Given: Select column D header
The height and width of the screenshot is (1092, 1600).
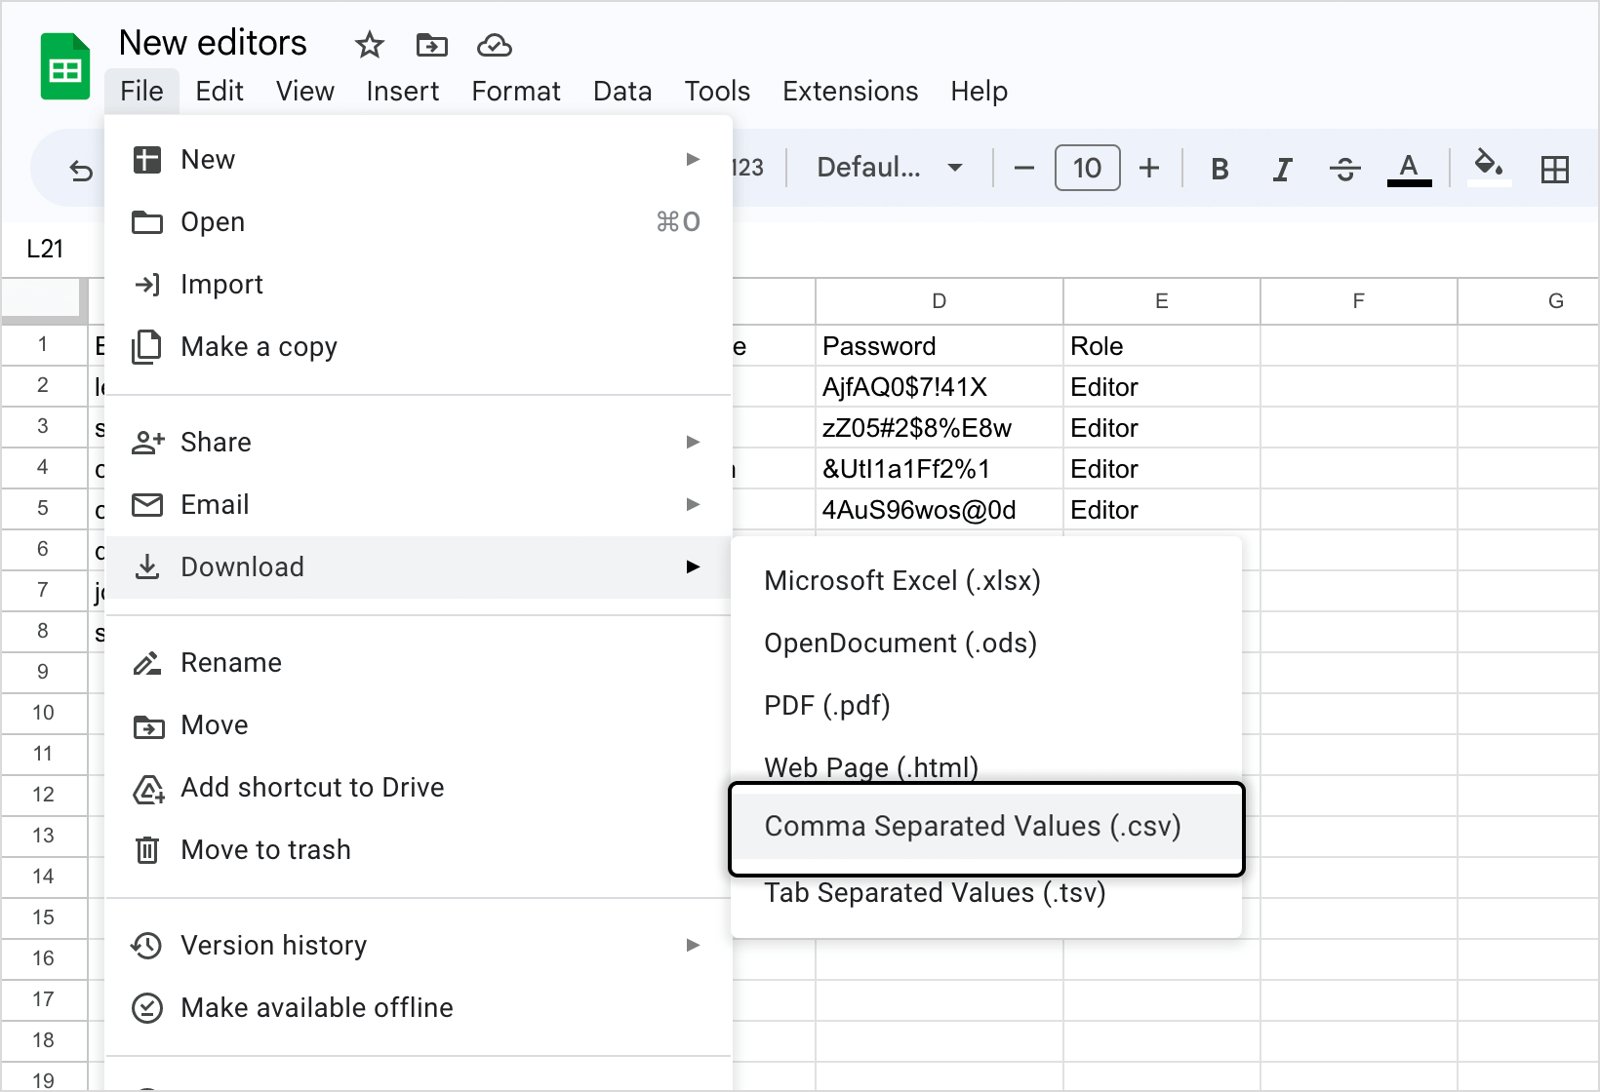Looking at the screenshot, I should coord(939,301).
